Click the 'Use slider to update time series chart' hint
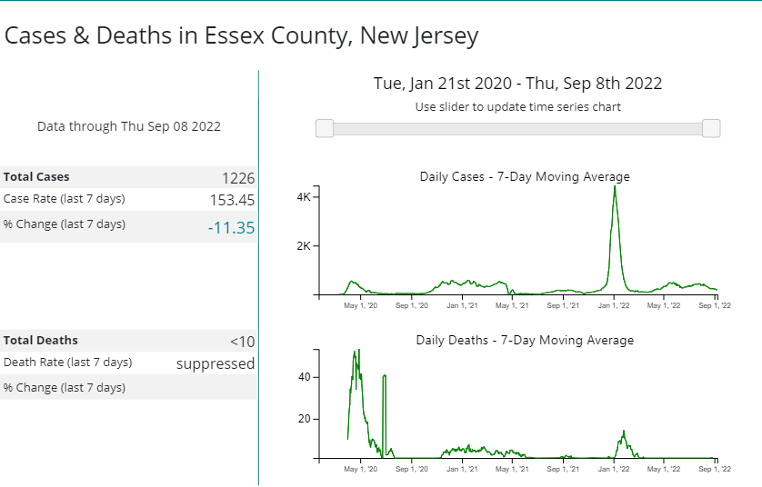 tap(517, 107)
